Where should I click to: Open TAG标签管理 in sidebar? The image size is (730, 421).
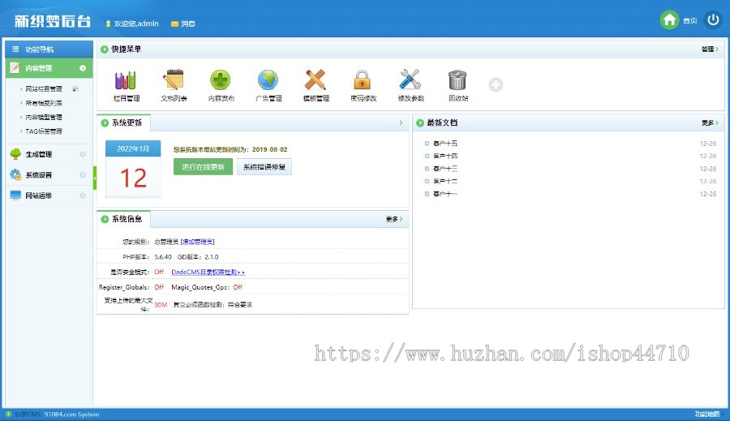point(44,131)
